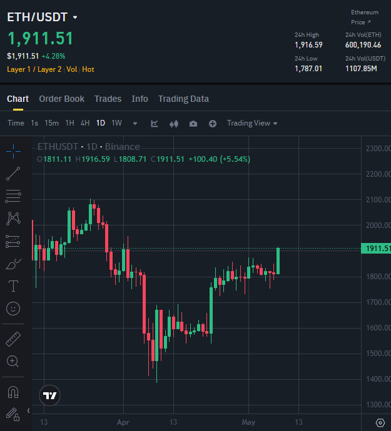Select the 1s interval
This screenshot has width=391, height=431.
[x=34, y=123]
